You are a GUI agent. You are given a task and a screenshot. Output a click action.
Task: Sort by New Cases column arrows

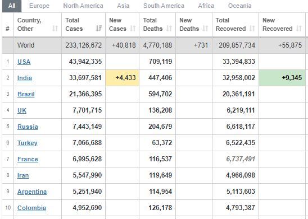pos(133,29)
